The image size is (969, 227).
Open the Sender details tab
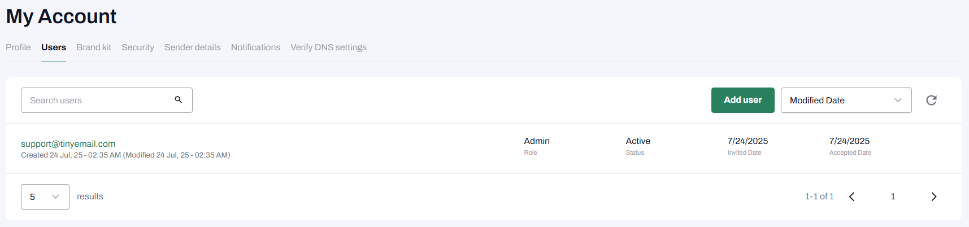pos(192,47)
